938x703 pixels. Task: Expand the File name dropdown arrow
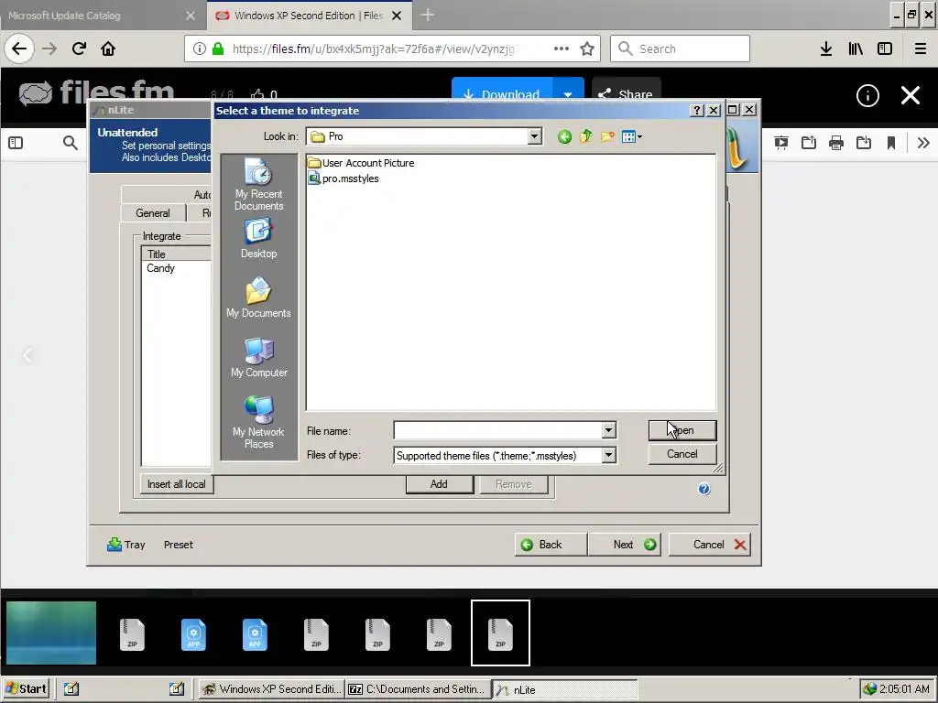pos(608,430)
